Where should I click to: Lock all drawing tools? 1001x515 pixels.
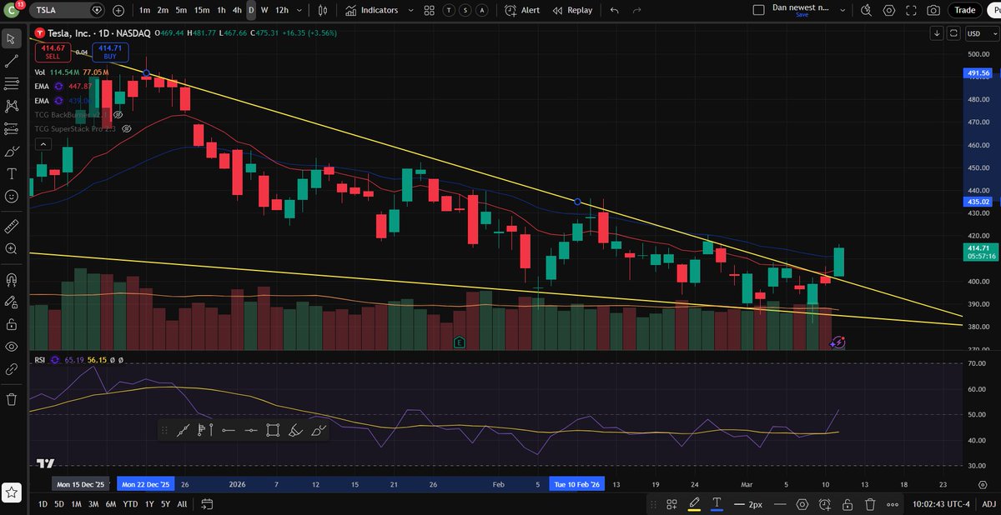pos(12,324)
